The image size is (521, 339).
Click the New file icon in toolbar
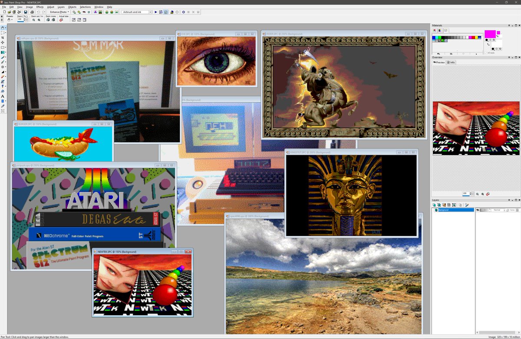coord(4,12)
